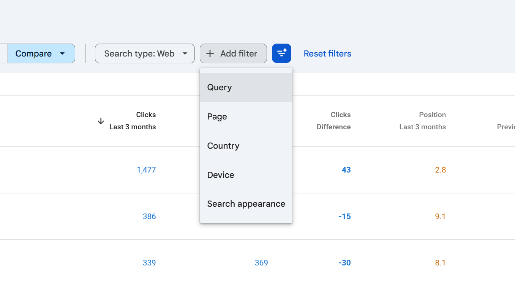Click the 369 clicks value
The height and width of the screenshot is (292, 515).
click(x=261, y=263)
